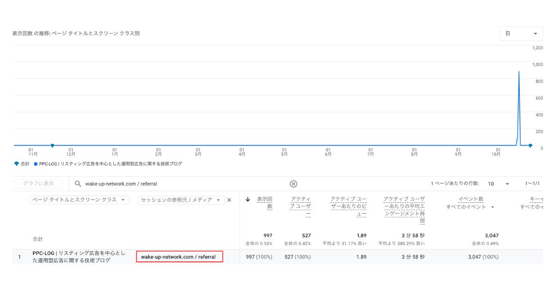Toggle the 合計 legend marker
Screen dimensions: 554x291
[17, 164]
